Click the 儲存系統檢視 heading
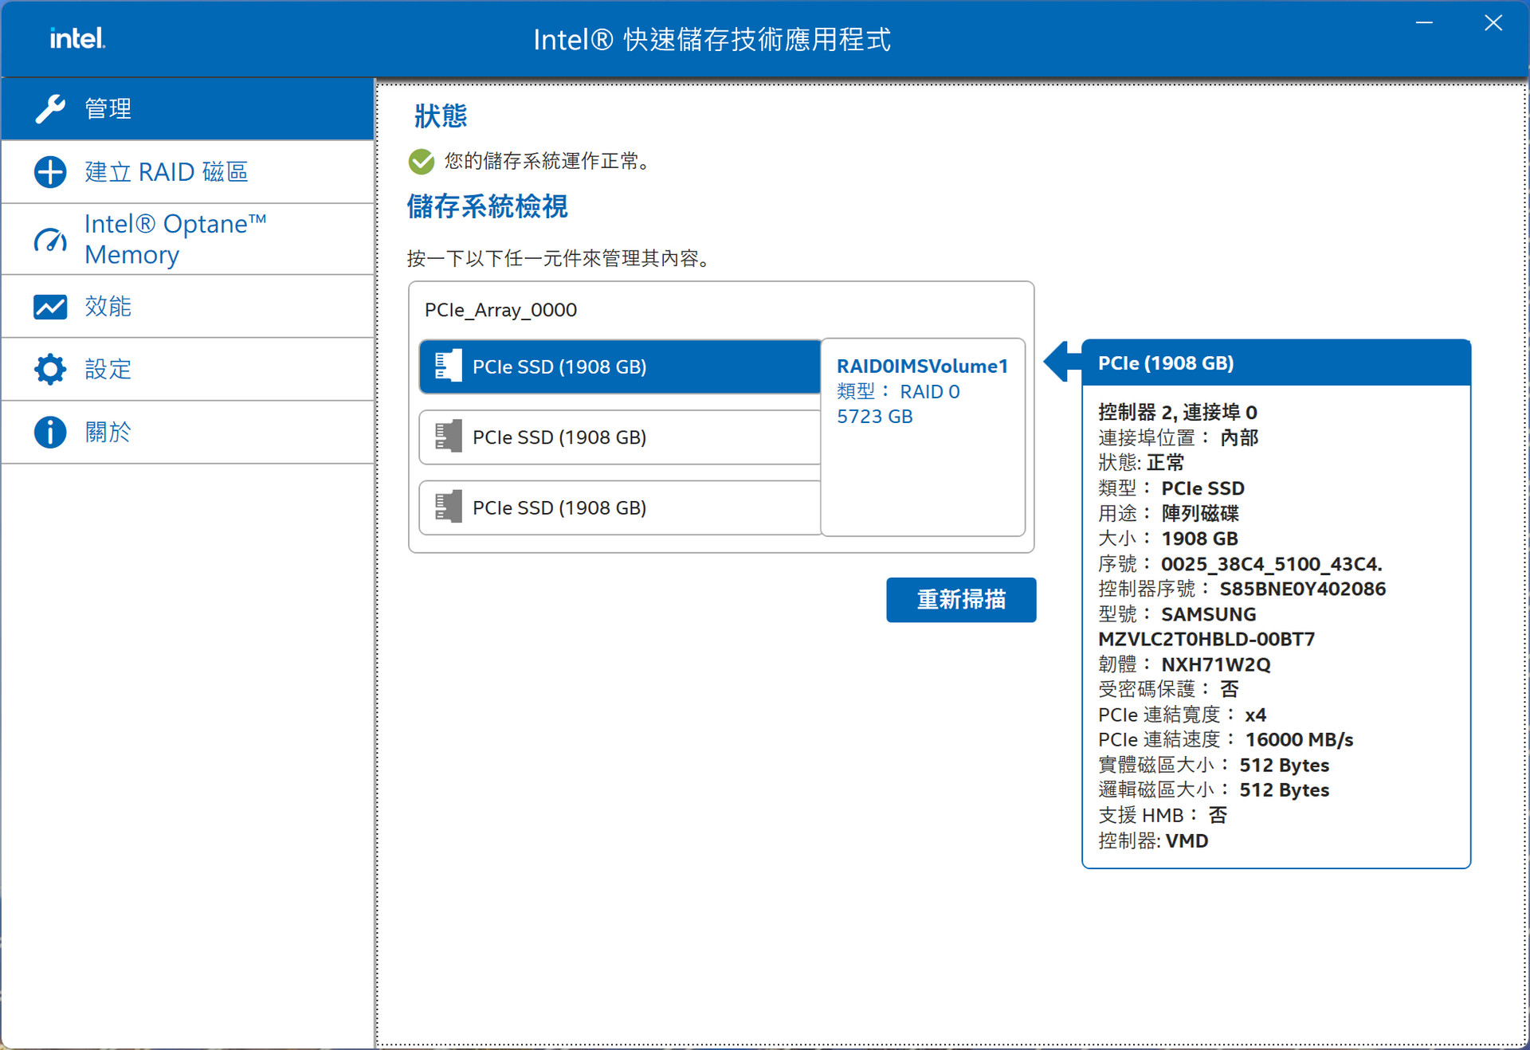This screenshot has height=1050, width=1530. pyautogui.click(x=487, y=207)
